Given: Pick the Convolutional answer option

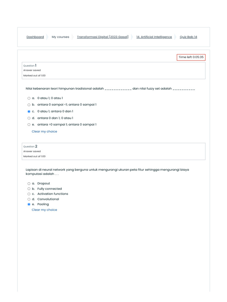Looking at the screenshot, I should click(x=29, y=199).
